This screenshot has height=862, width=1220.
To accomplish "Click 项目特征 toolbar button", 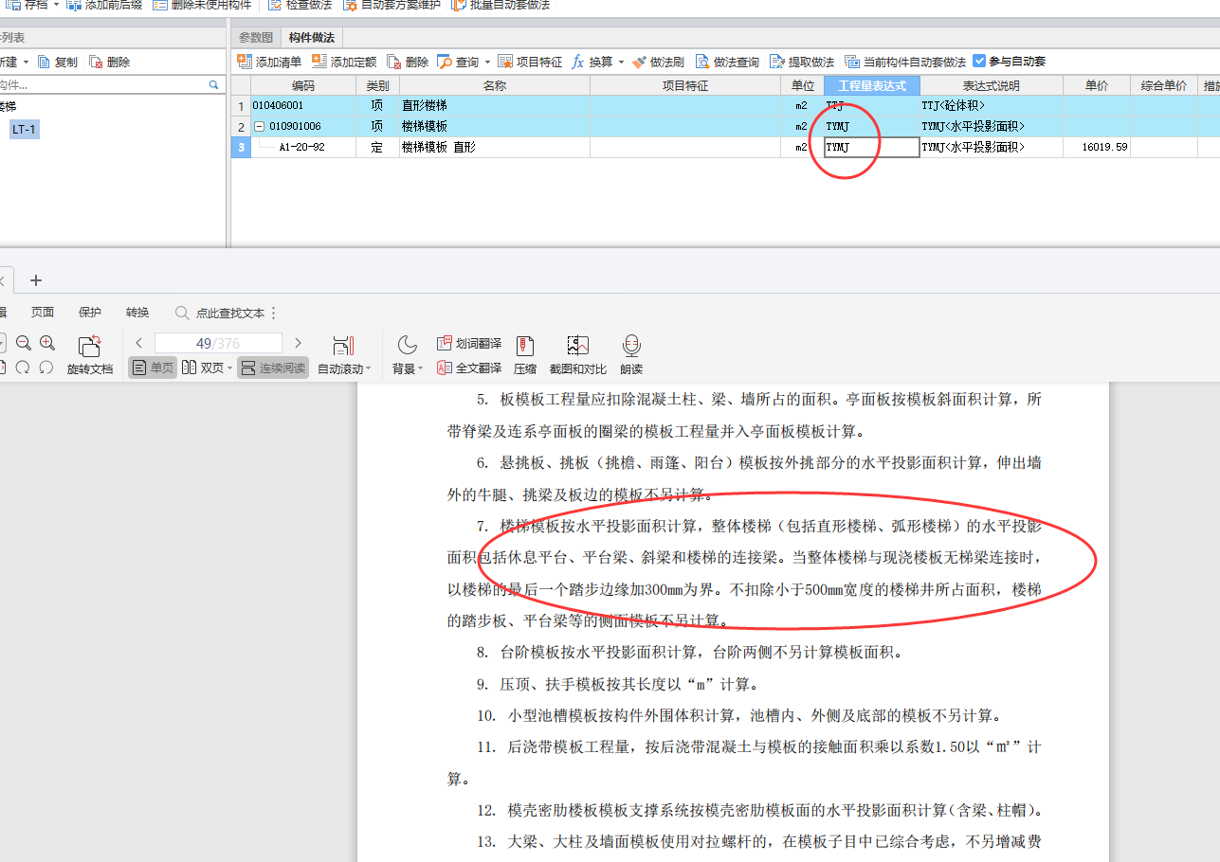I will coord(530,62).
